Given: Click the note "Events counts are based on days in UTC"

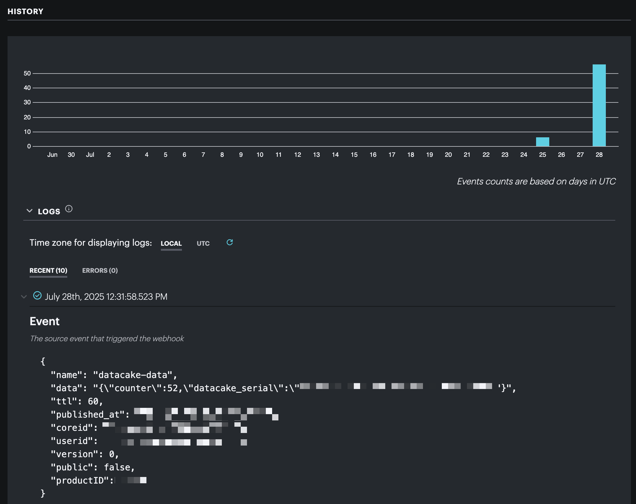Looking at the screenshot, I should click(x=536, y=182).
